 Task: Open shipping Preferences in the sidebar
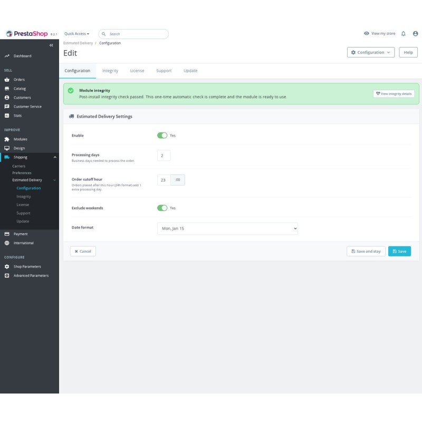tap(22, 173)
